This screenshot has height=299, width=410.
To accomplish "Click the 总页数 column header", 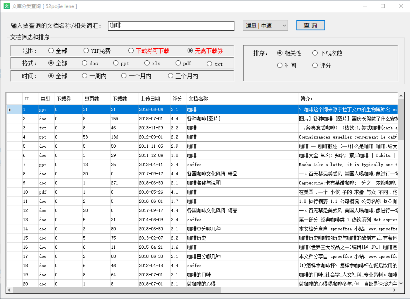I will 96,99.
